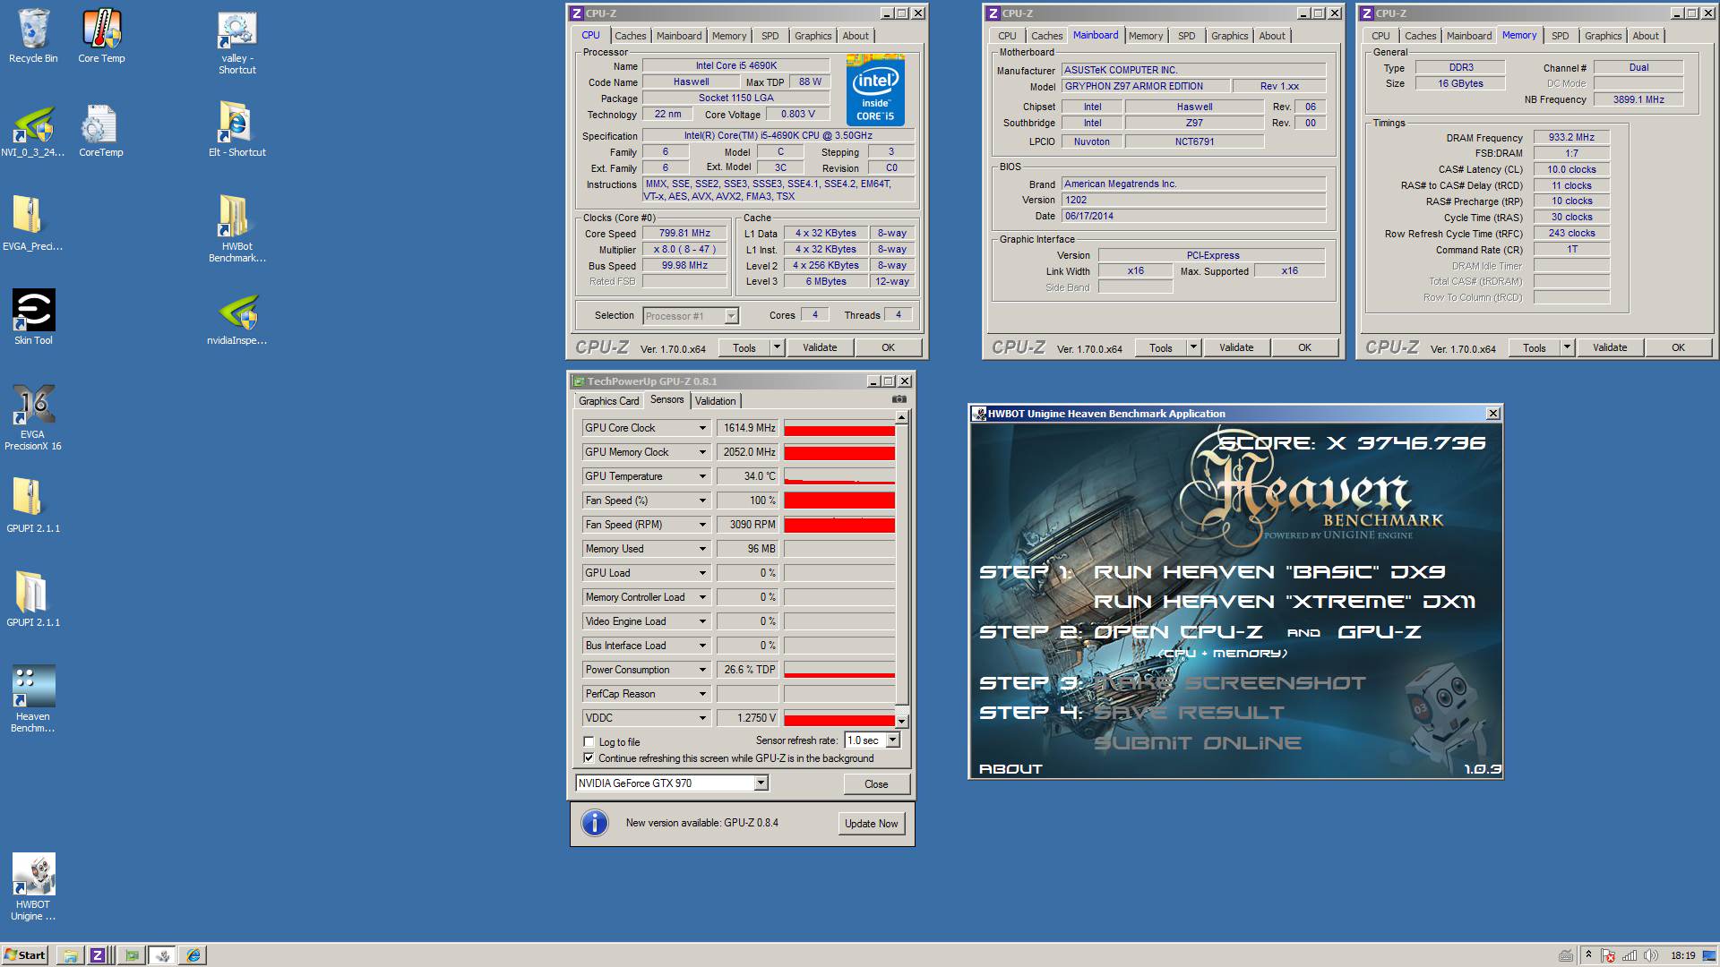Open Graphics tab in Mainboard window
The width and height of the screenshot is (1720, 967).
[1229, 36]
